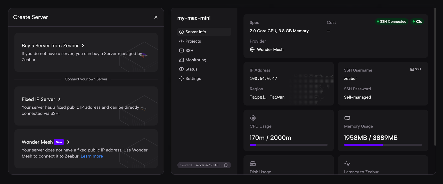Expand Buy a Server from Zeabur chevron
The image size is (443, 184).
point(83,46)
